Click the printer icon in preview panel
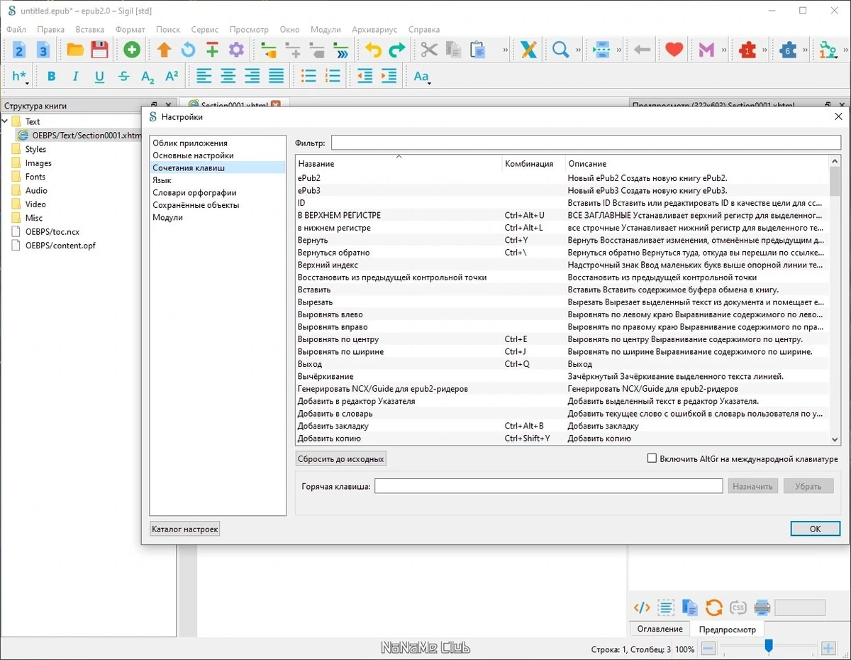This screenshot has width=851, height=660. (762, 607)
